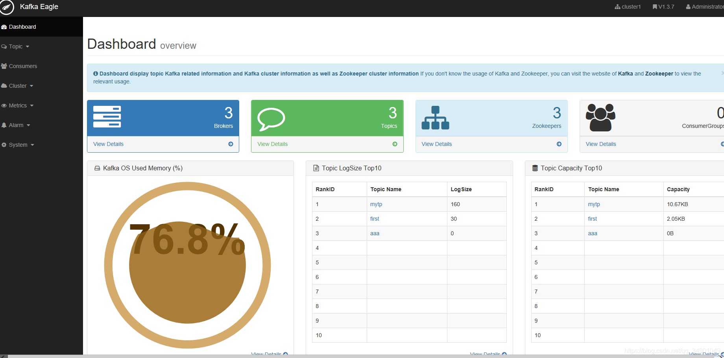Image resolution: width=724 pixels, height=358 pixels.
Task: Open the Zookeeper link in info banner
Action: click(659, 74)
